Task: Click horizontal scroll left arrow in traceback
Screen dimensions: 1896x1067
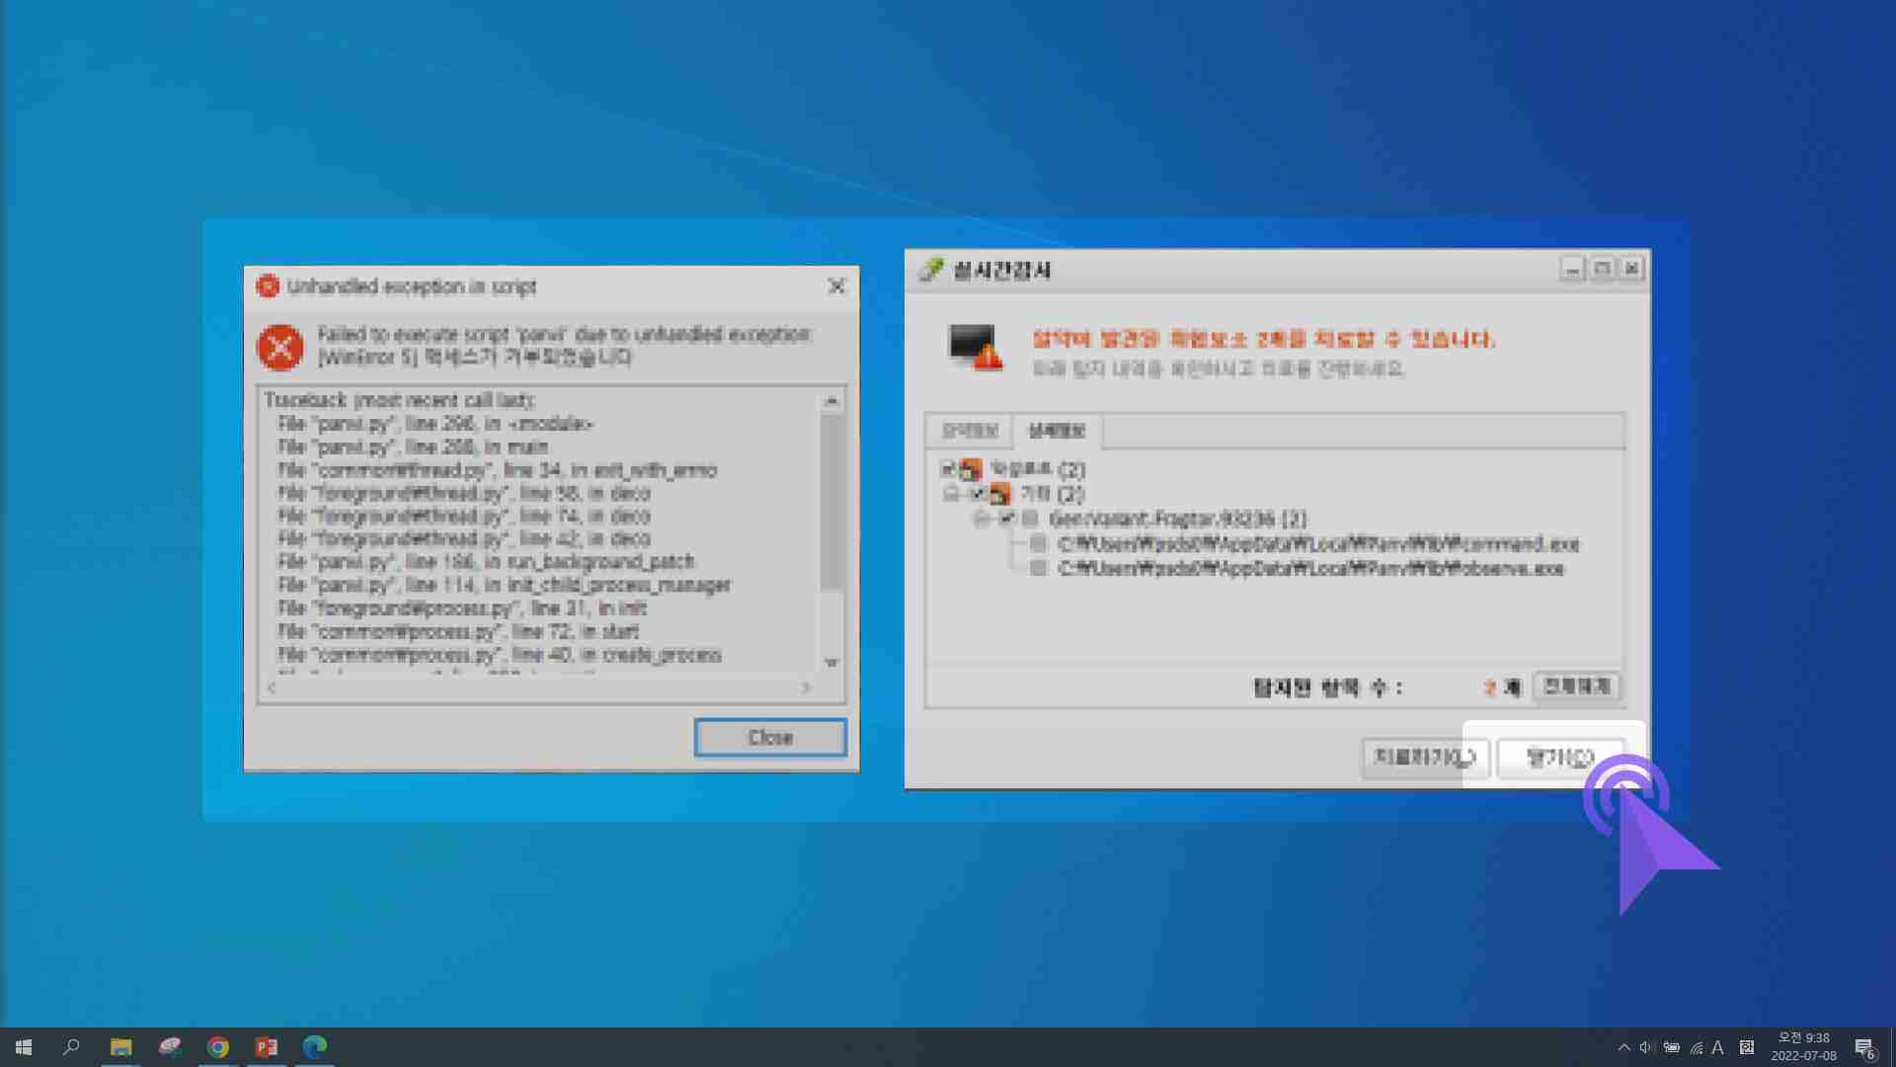Action: tap(272, 688)
